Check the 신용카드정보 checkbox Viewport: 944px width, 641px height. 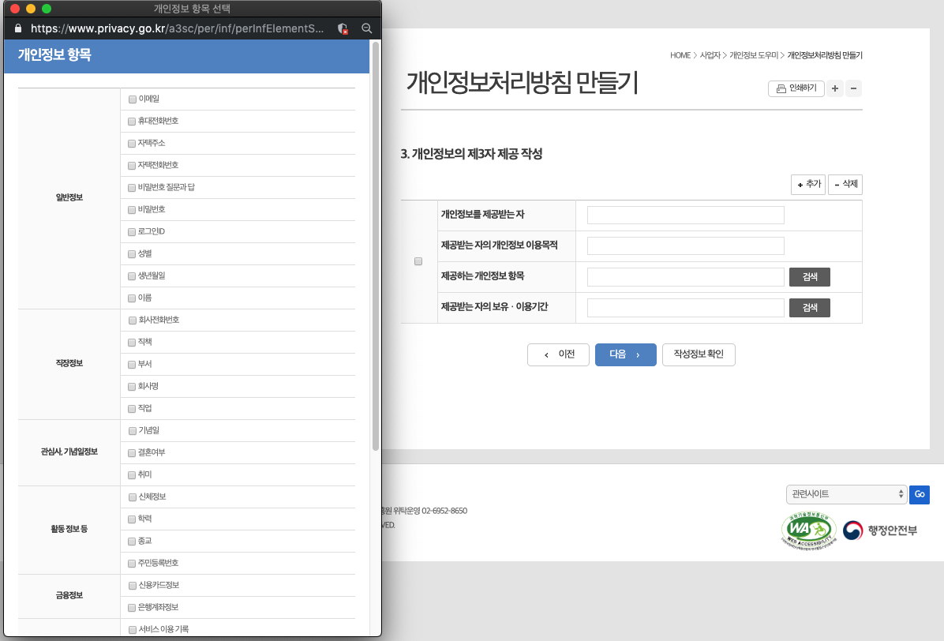[133, 586]
